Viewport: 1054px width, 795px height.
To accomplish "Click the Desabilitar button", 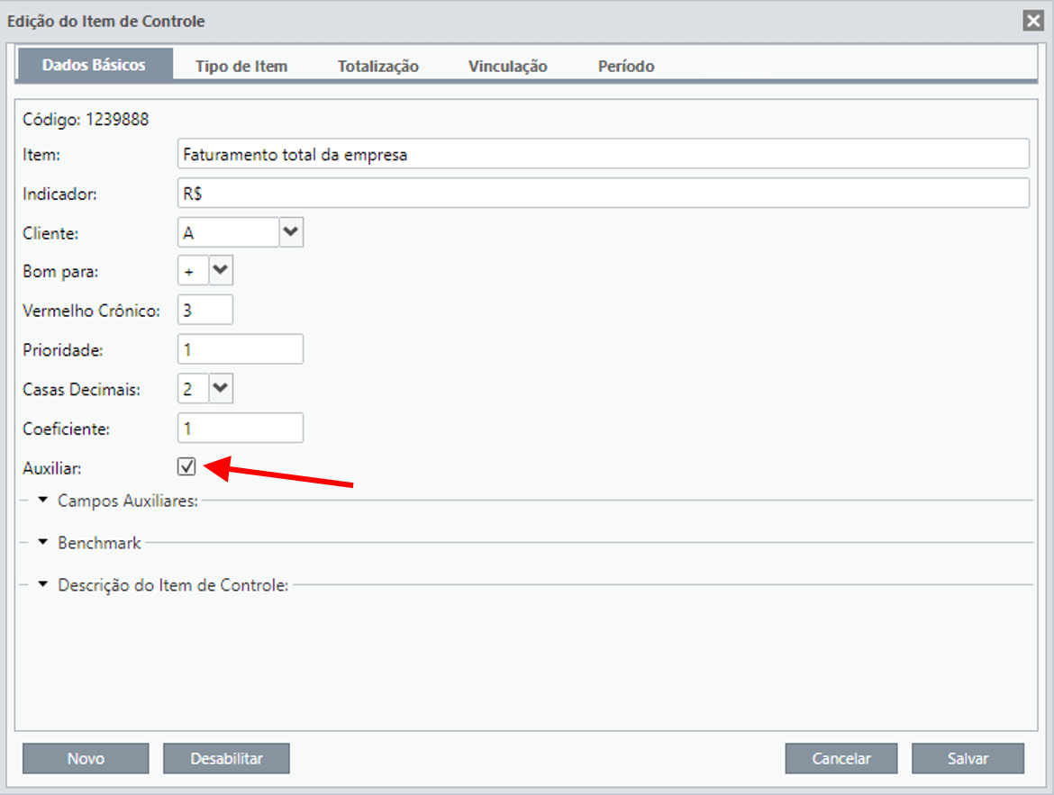I will point(226,758).
